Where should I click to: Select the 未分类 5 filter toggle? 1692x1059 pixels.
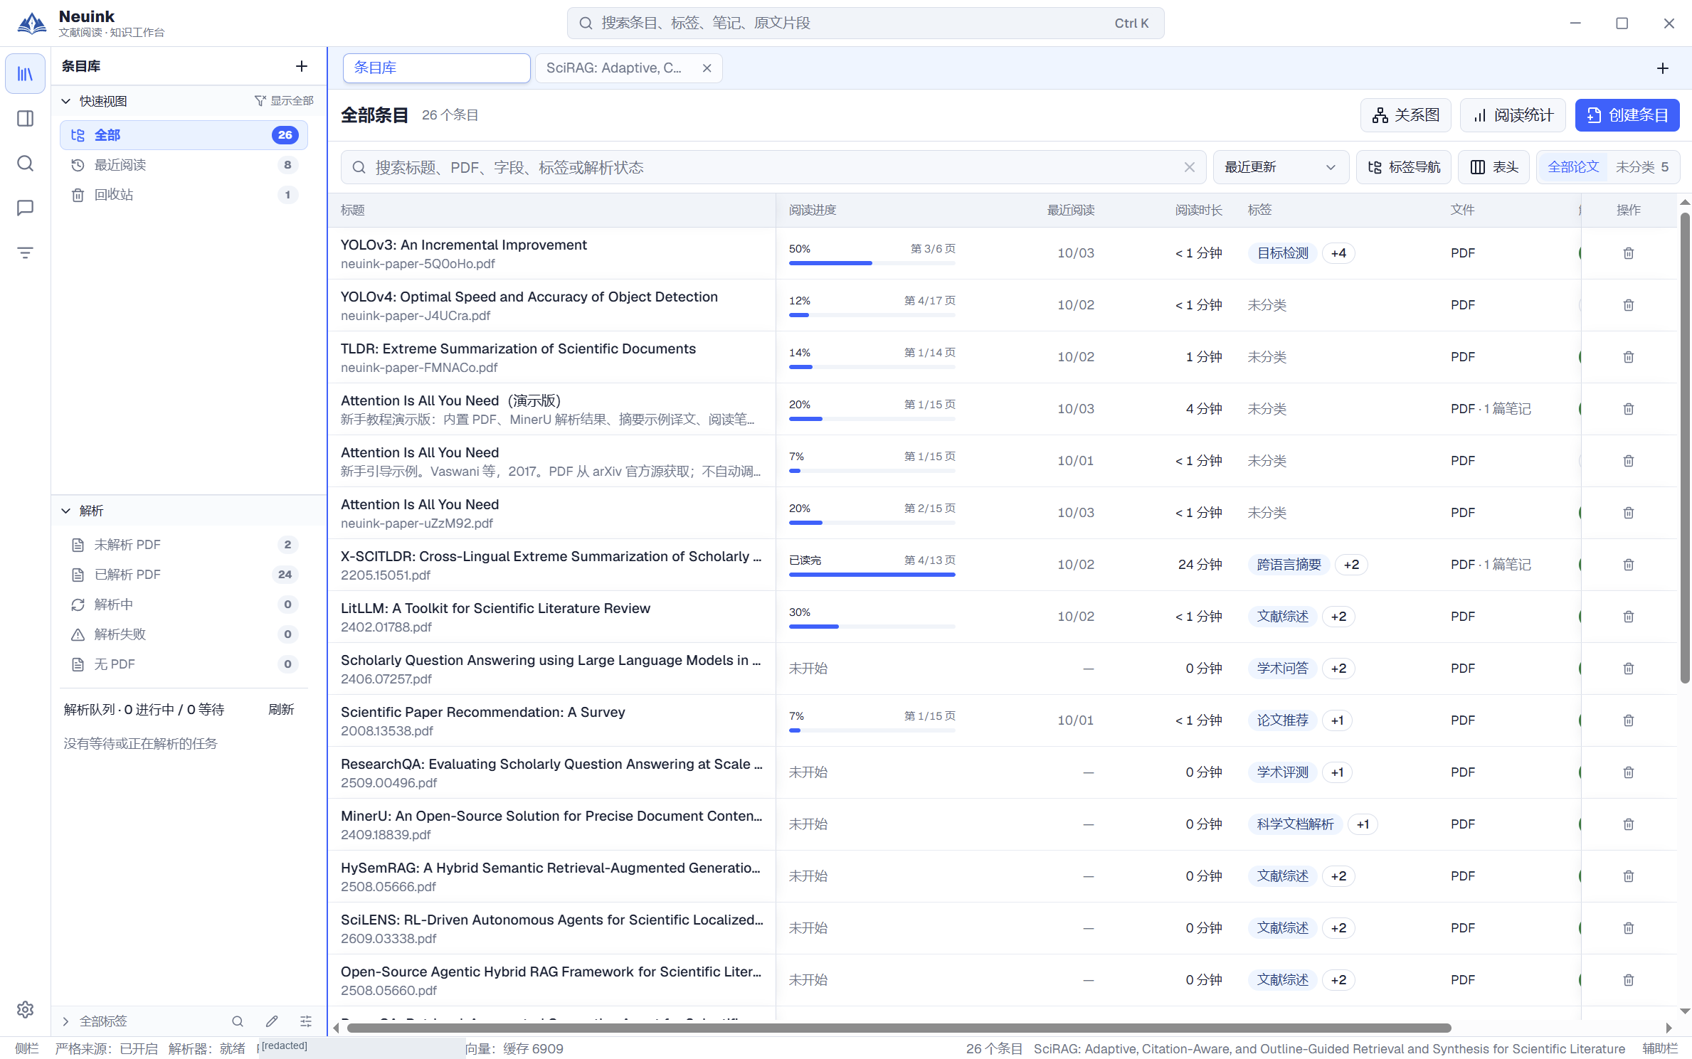coord(1642,167)
